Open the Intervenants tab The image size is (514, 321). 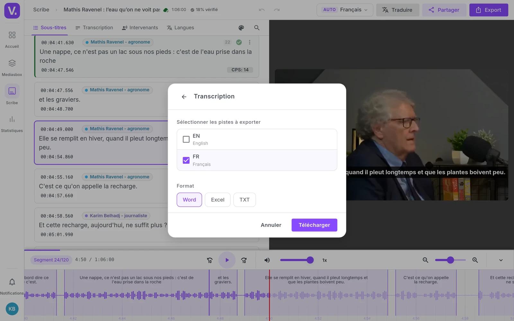pyautogui.click(x=140, y=28)
